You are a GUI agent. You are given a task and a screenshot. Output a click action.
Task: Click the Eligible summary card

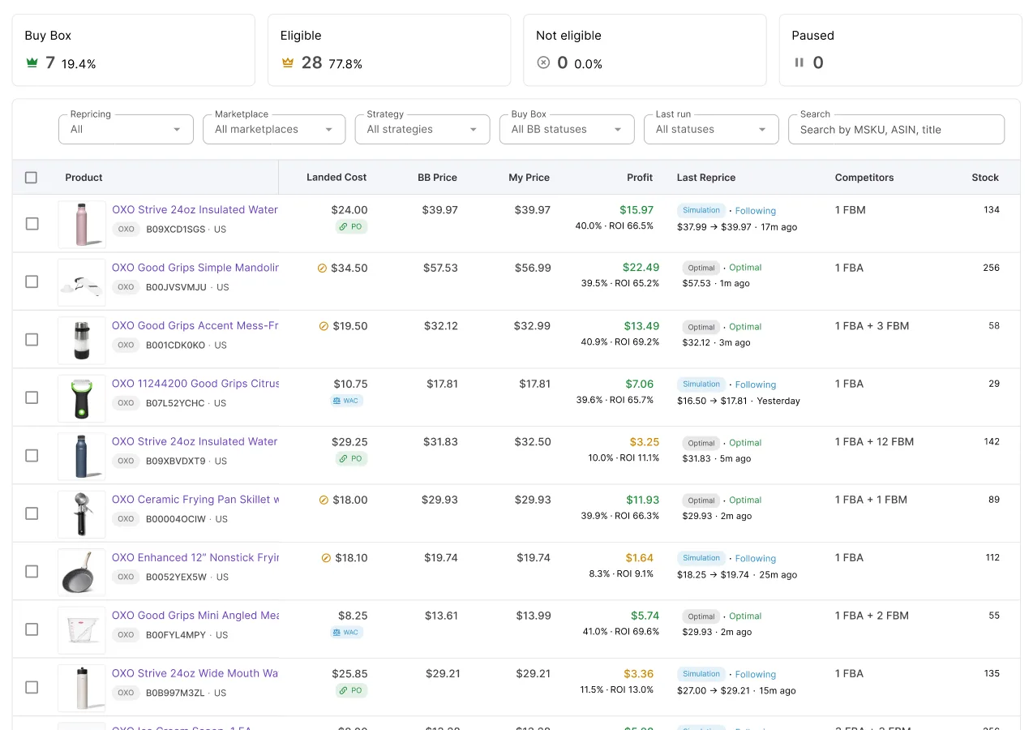click(x=389, y=49)
